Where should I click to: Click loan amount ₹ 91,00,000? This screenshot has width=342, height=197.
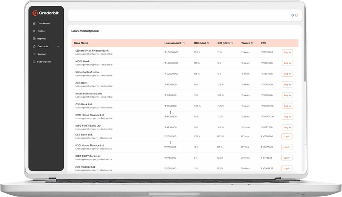171,95
